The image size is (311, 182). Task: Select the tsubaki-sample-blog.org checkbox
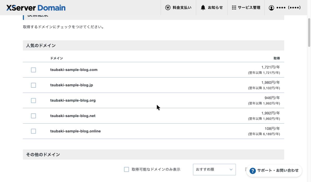point(33,101)
